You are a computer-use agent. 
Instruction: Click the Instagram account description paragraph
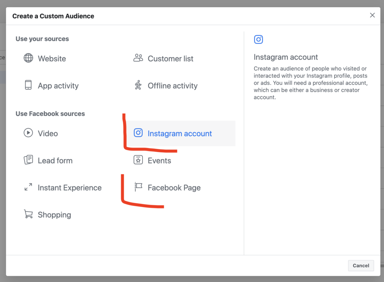click(x=310, y=83)
